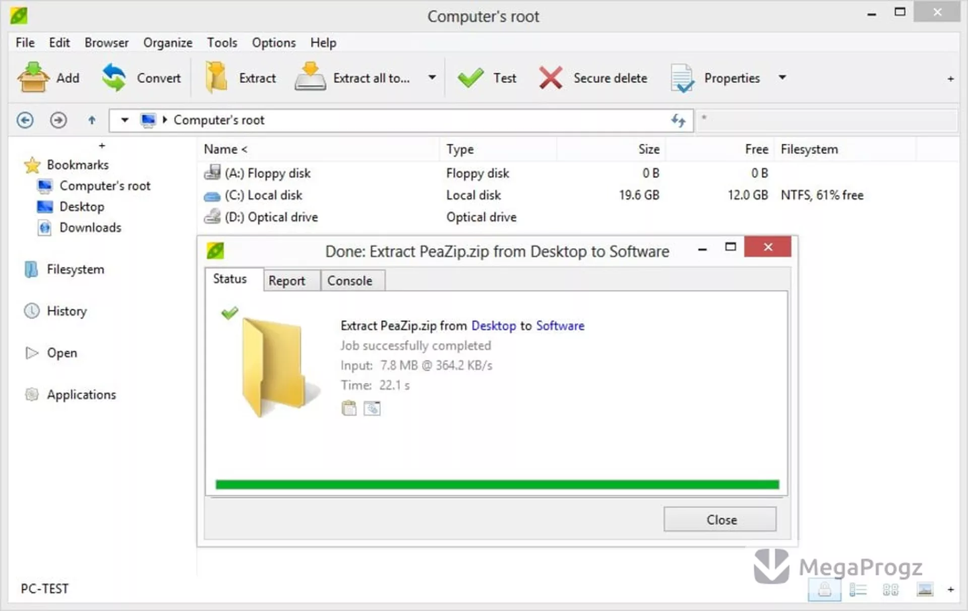Open dropdown arrow next to Extract all to
Viewport: 968px width, 611px height.
pos(432,78)
